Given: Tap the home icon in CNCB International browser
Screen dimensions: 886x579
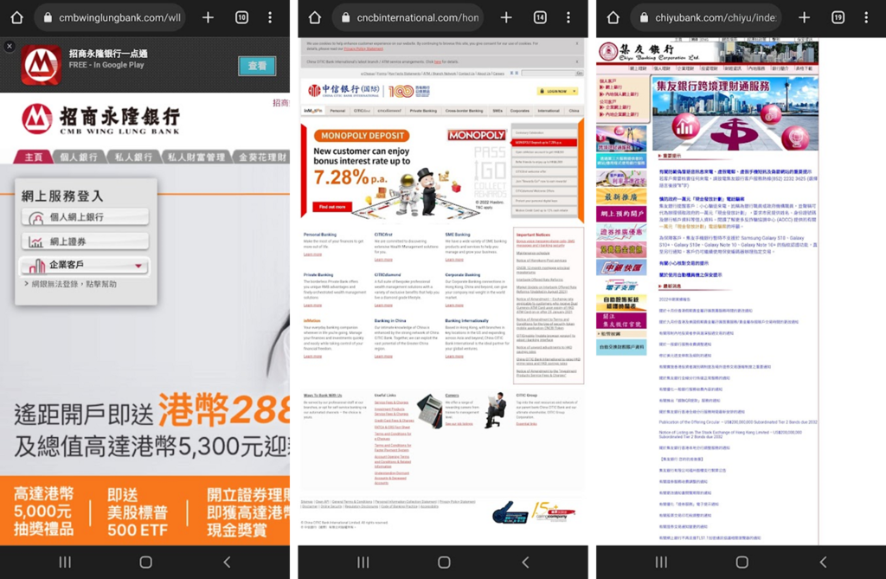Looking at the screenshot, I should pos(315,17).
